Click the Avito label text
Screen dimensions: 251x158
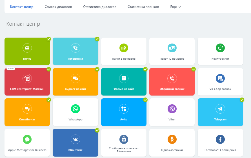click(124, 120)
